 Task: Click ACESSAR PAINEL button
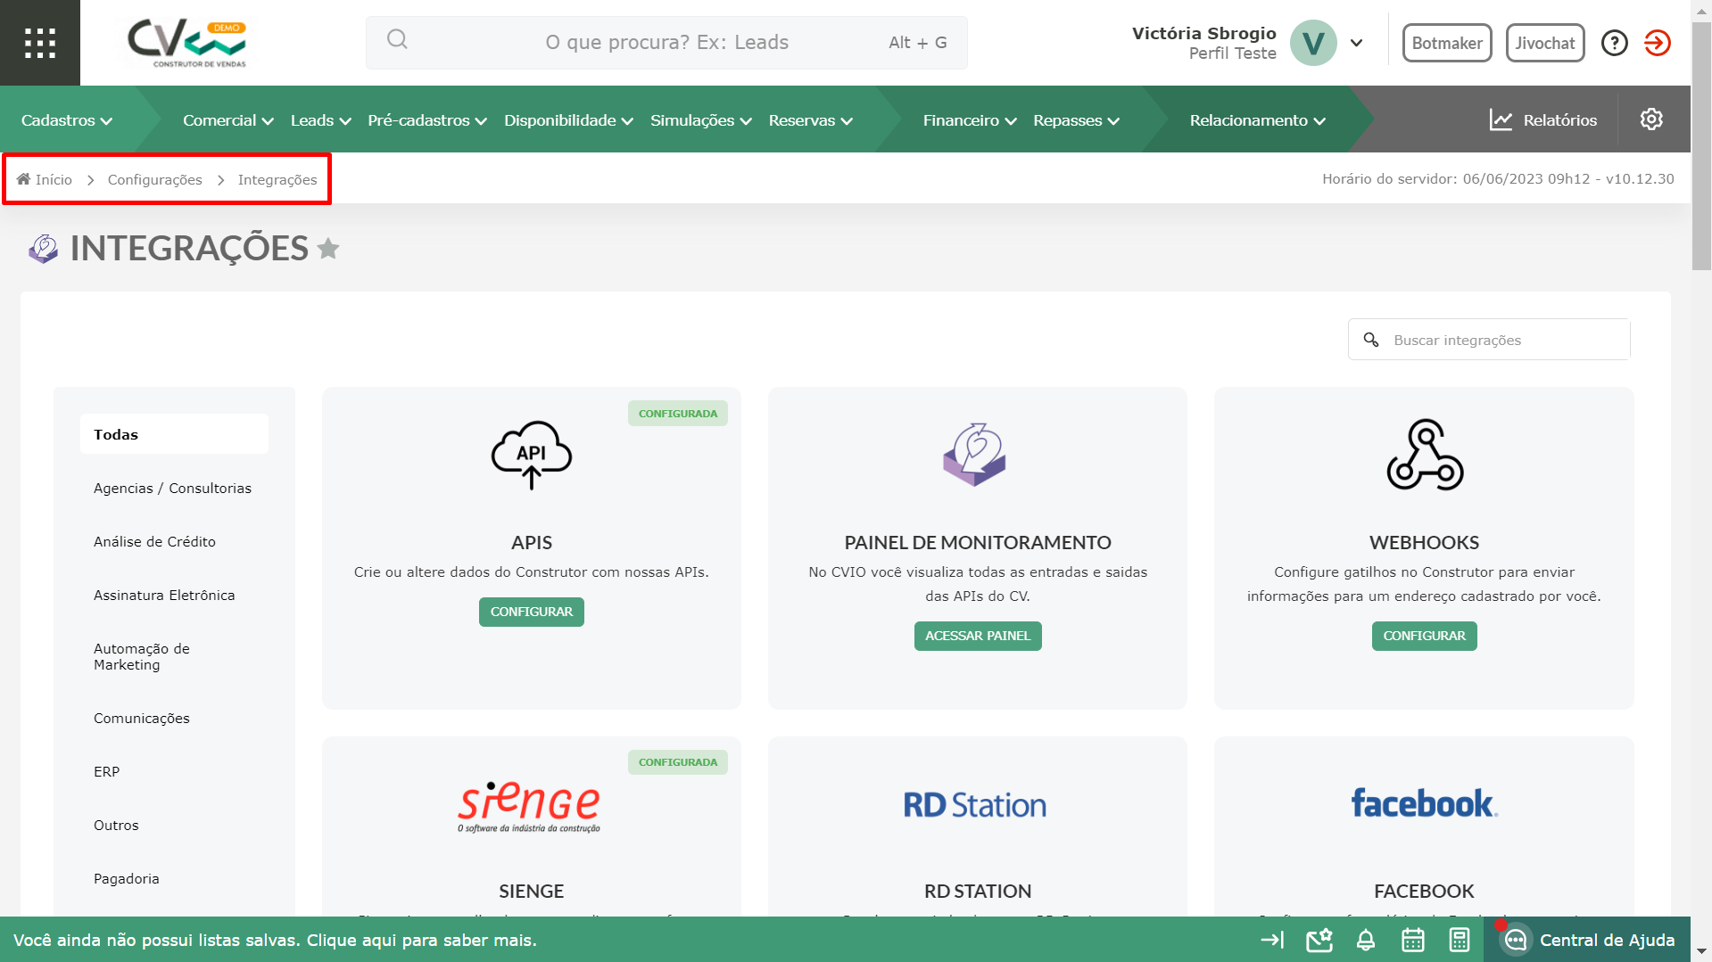[978, 636]
